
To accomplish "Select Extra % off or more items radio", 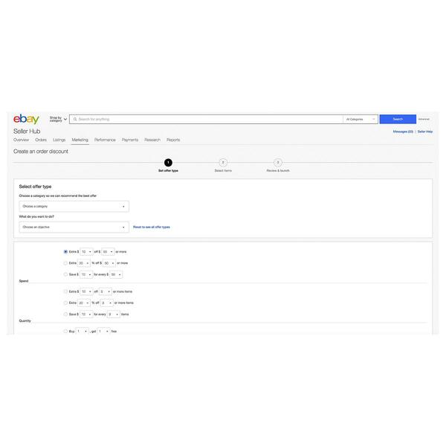I will [x=65, y=303].
